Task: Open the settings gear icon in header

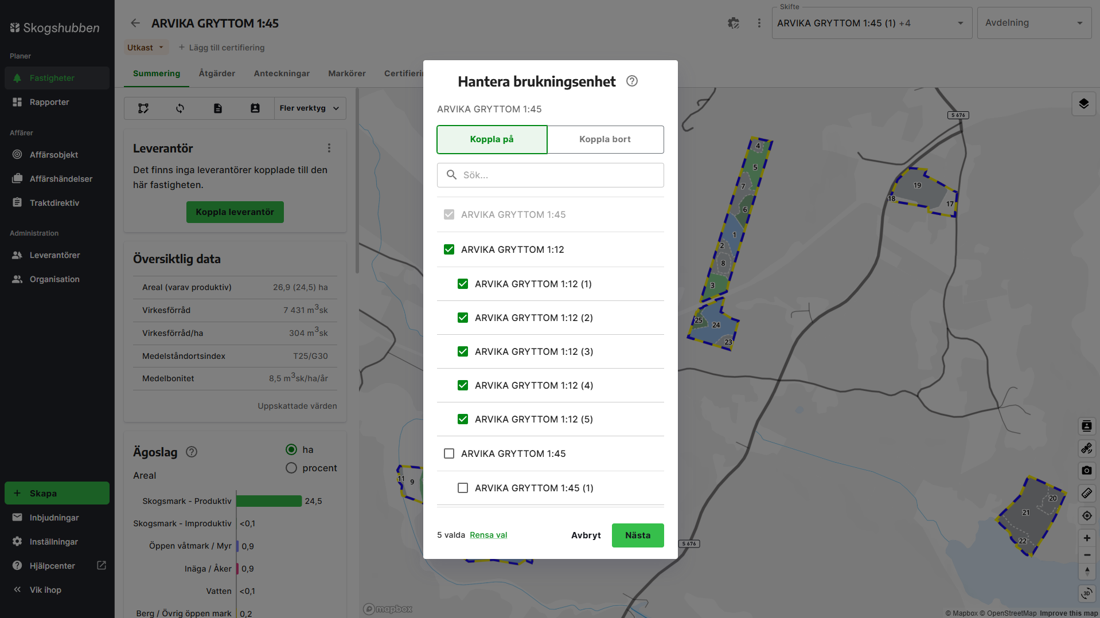Action: click(734, 24)
